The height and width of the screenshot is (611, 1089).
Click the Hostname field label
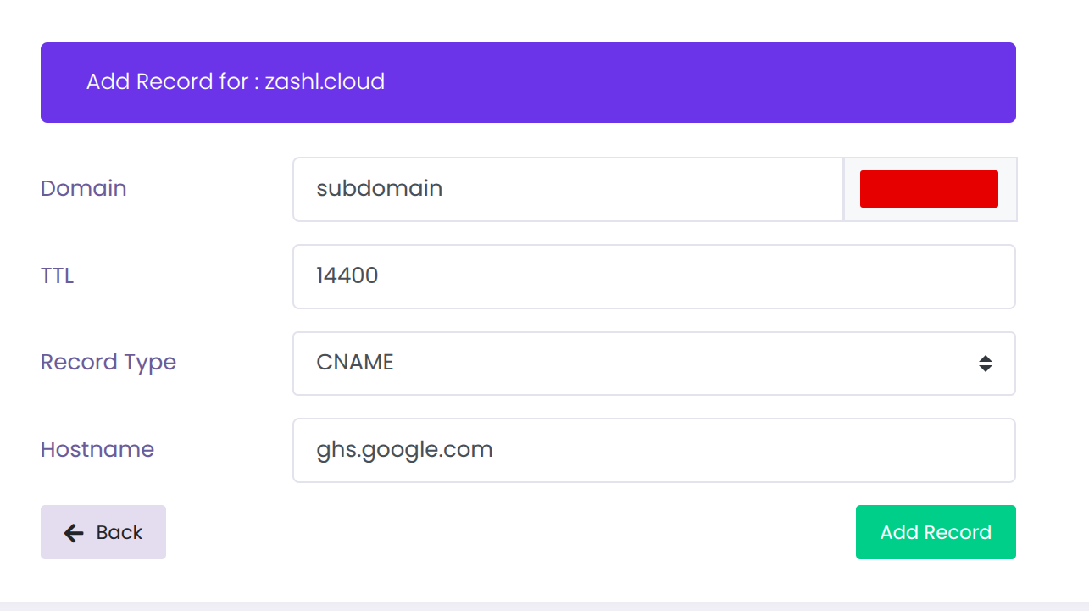tap(97, 449)
